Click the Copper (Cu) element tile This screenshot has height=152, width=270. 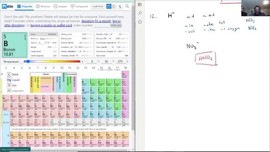pos(69,99)
